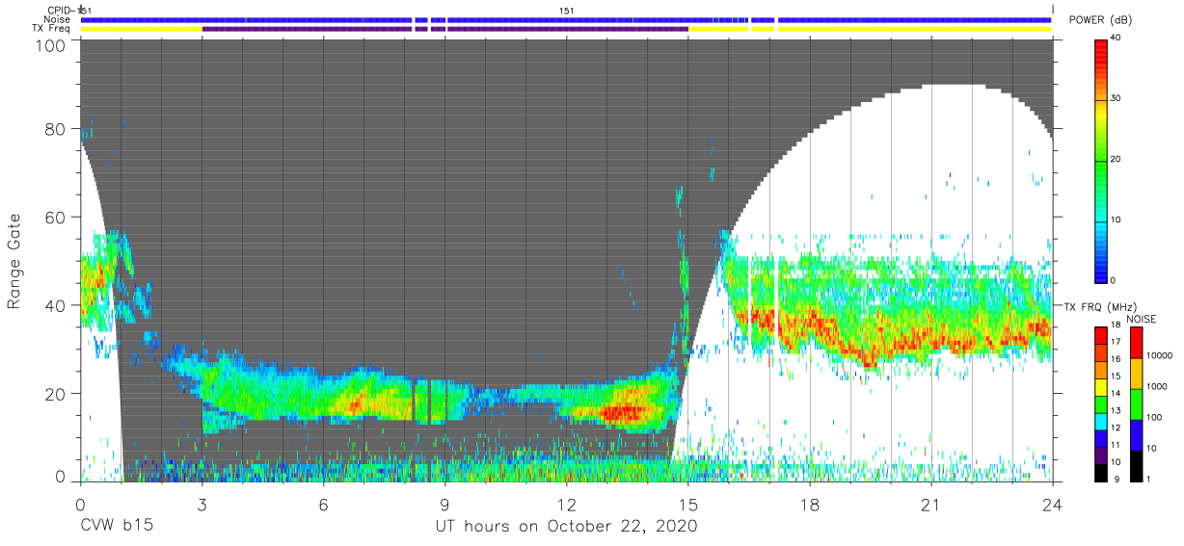Click the 100 label in NOISE legend
Image resolution: width=1184 pixels, height=546 pixels.
[1154, 417]
